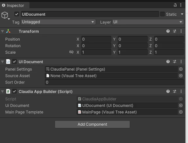The image size is (188, 143).
Task: Toggle the UI Document enabled checkbox
Action: [x=14, y=62]
